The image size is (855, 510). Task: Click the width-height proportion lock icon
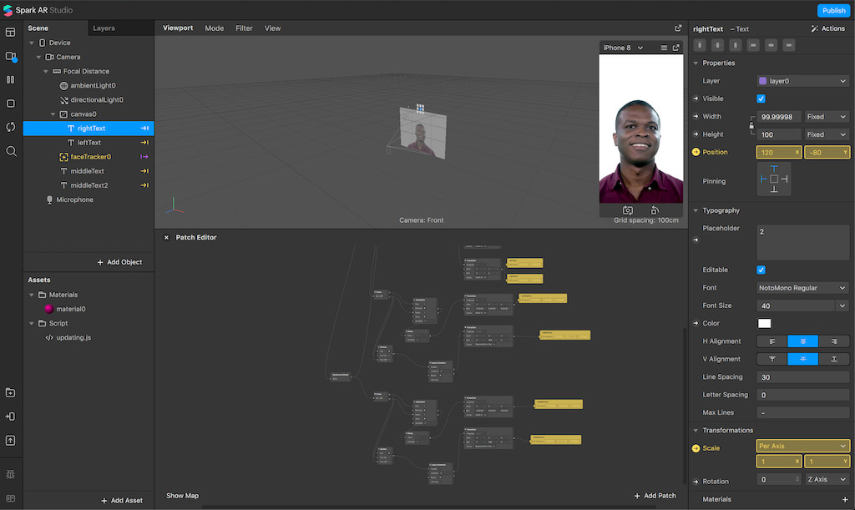tap(751, 125)
